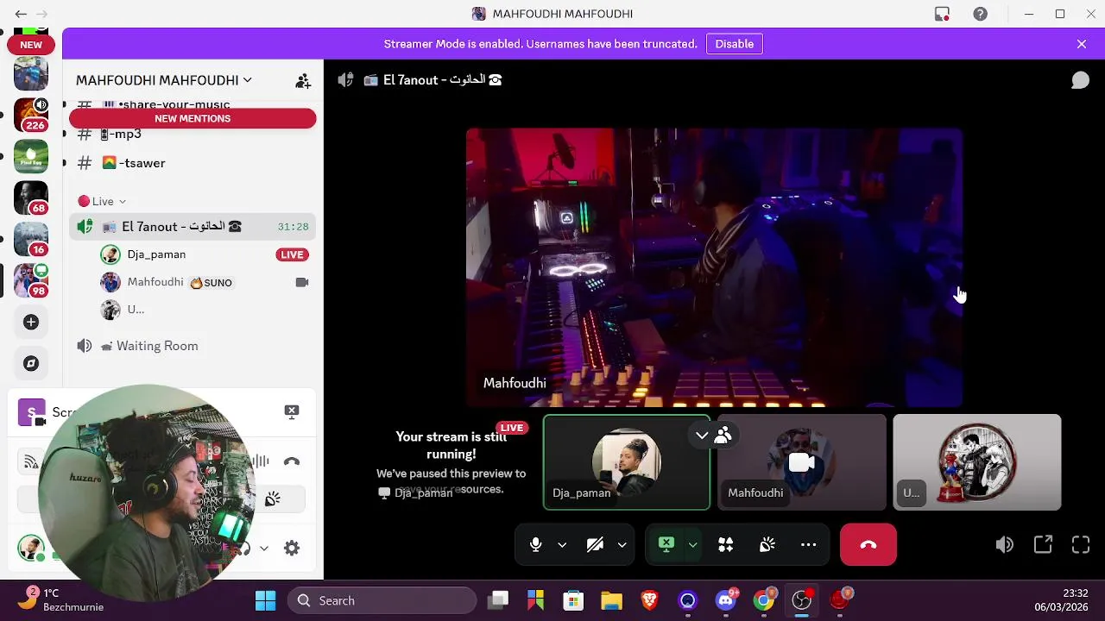Image resolution: width=1105 pixels, height=621 pixels.
Task: Open more options three dots
Action: pos(809,544)
